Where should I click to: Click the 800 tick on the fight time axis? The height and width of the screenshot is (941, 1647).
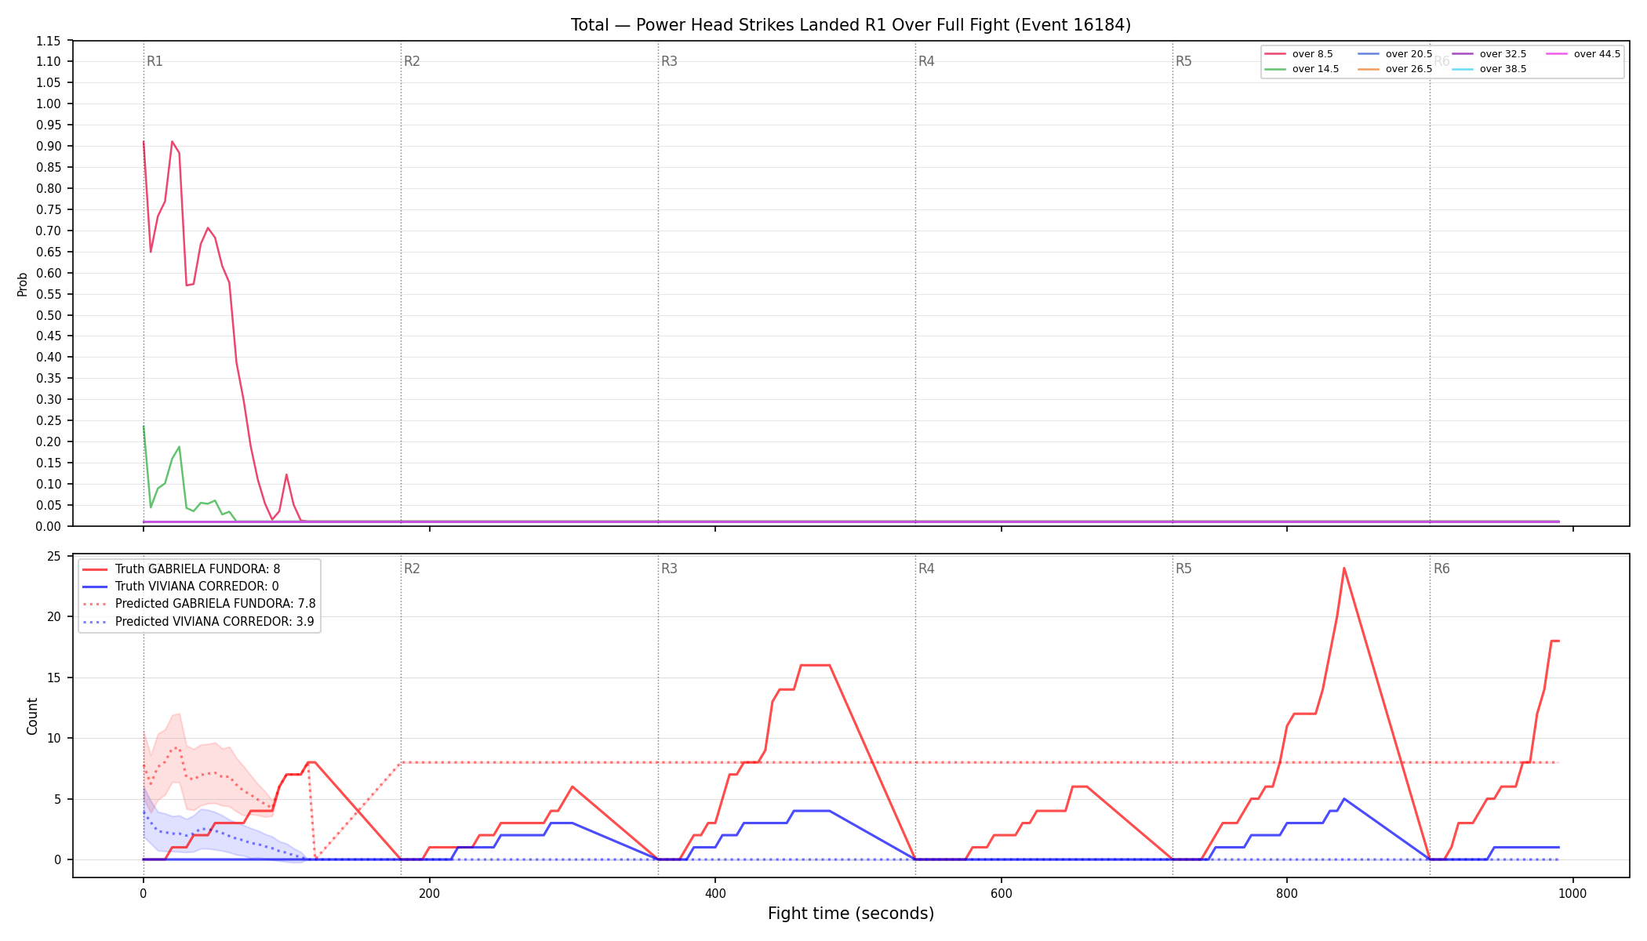pos(1287,893)
